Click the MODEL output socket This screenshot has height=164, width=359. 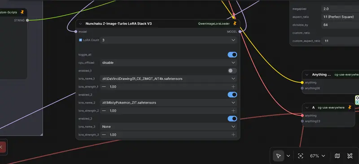click(x=240, y=31)
